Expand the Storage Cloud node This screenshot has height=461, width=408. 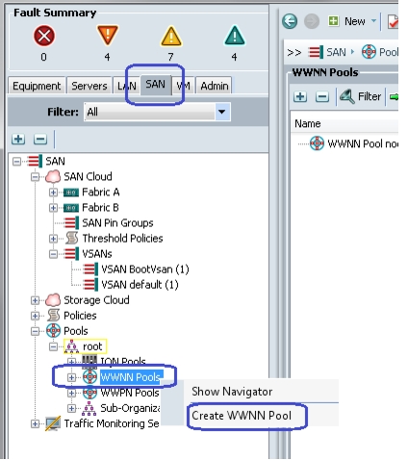pyautogui.click(x=35, y=300)
